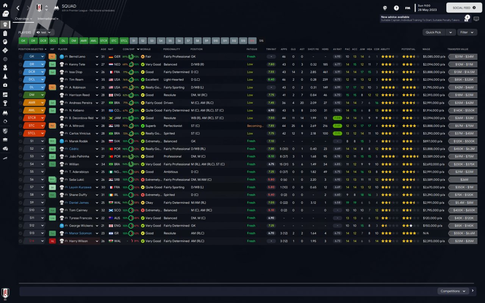This screenshot has width=485, height=303.
Task: Open the Medical Centre icon in sidebar
Action: (5, 85)
